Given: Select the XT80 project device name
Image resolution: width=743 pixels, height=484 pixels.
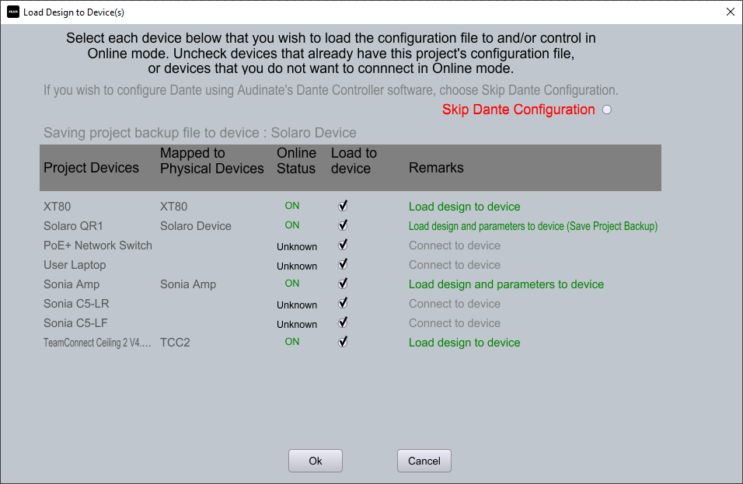Looking at the screenshot, I should (57, 207).
